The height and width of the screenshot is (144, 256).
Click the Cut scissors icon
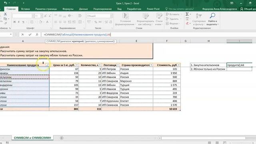pyautogui.click(x=5, y=14)
